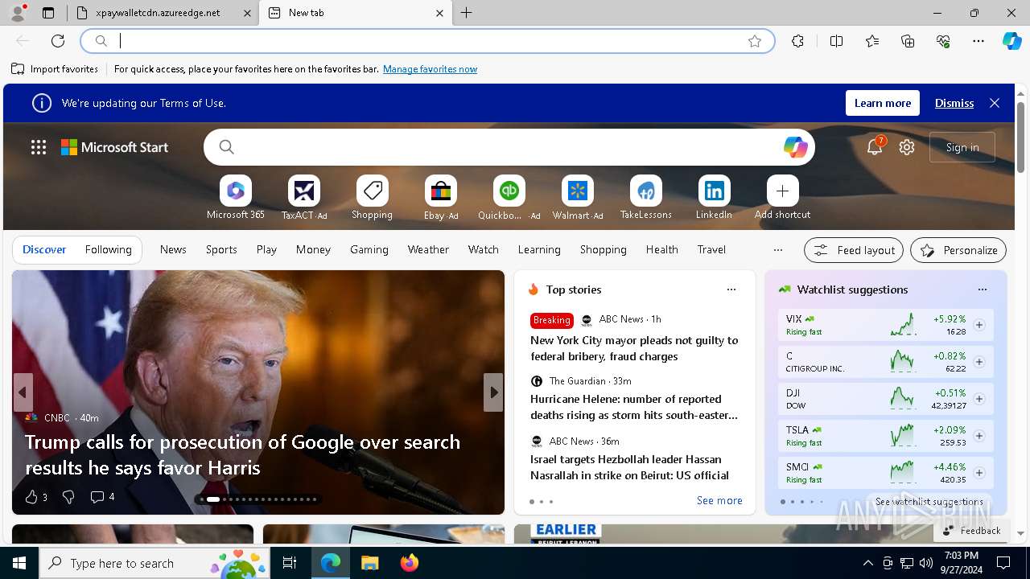Open the notifications bell
The width and height of the screenshot is (1030, 579).
(875, 147)
